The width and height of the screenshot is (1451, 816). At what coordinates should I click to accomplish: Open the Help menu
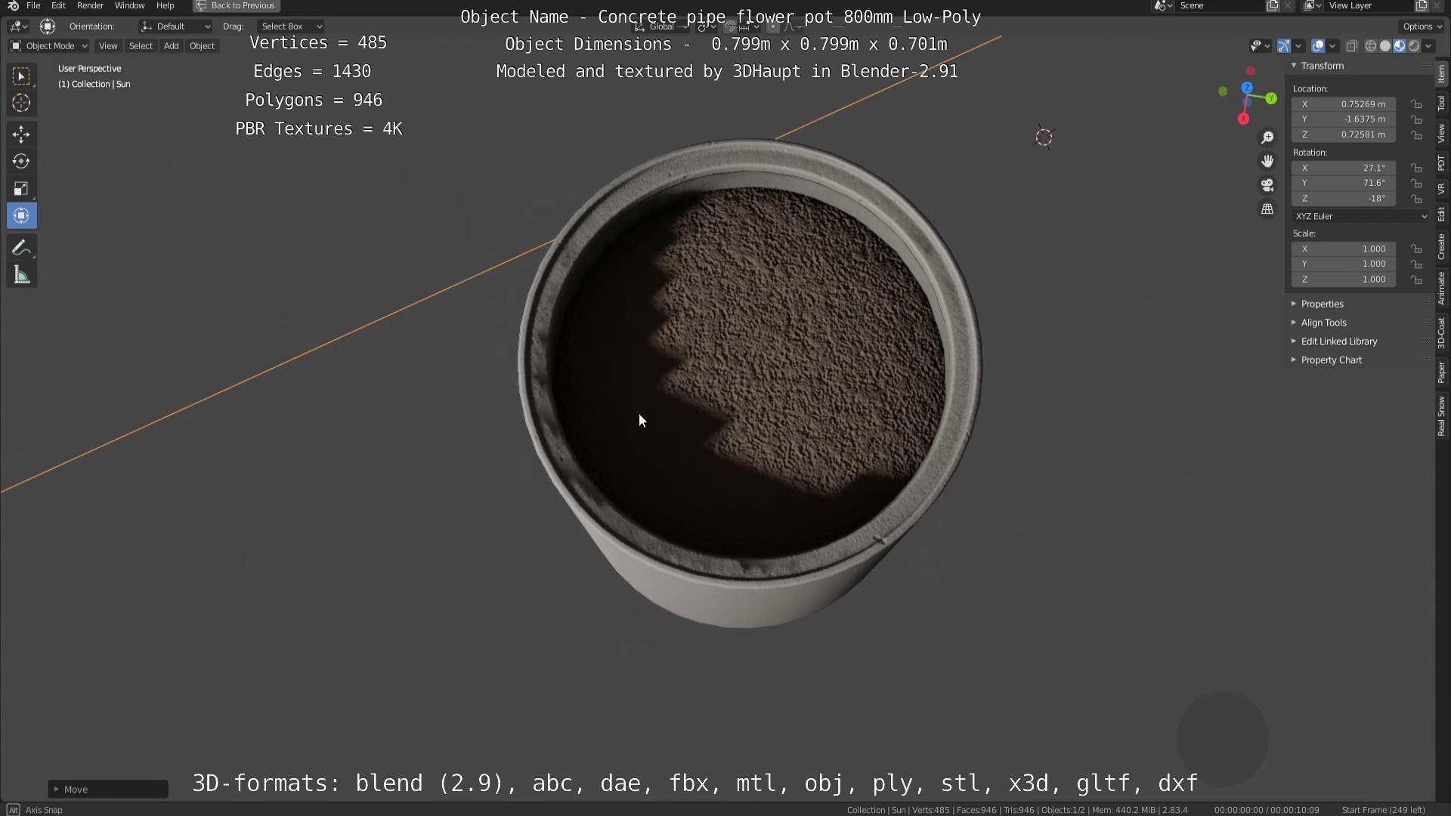tap(165, 5)
